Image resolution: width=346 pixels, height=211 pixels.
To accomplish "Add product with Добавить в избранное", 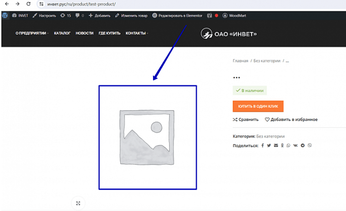I will pyautogui.click(x=291, y=119).
